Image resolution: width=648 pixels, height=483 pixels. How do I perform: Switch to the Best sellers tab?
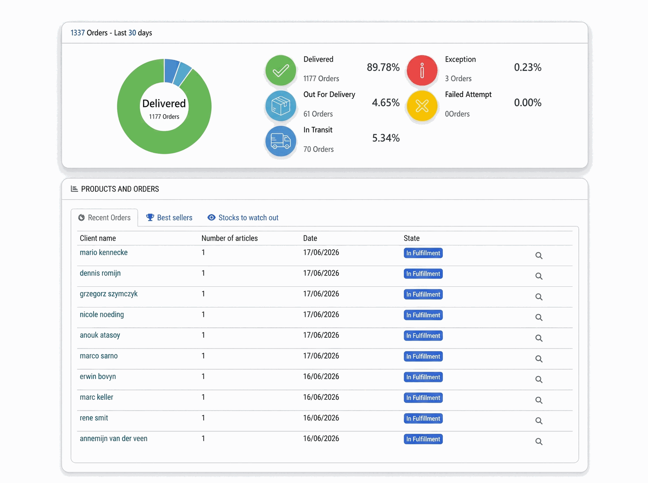169,218
